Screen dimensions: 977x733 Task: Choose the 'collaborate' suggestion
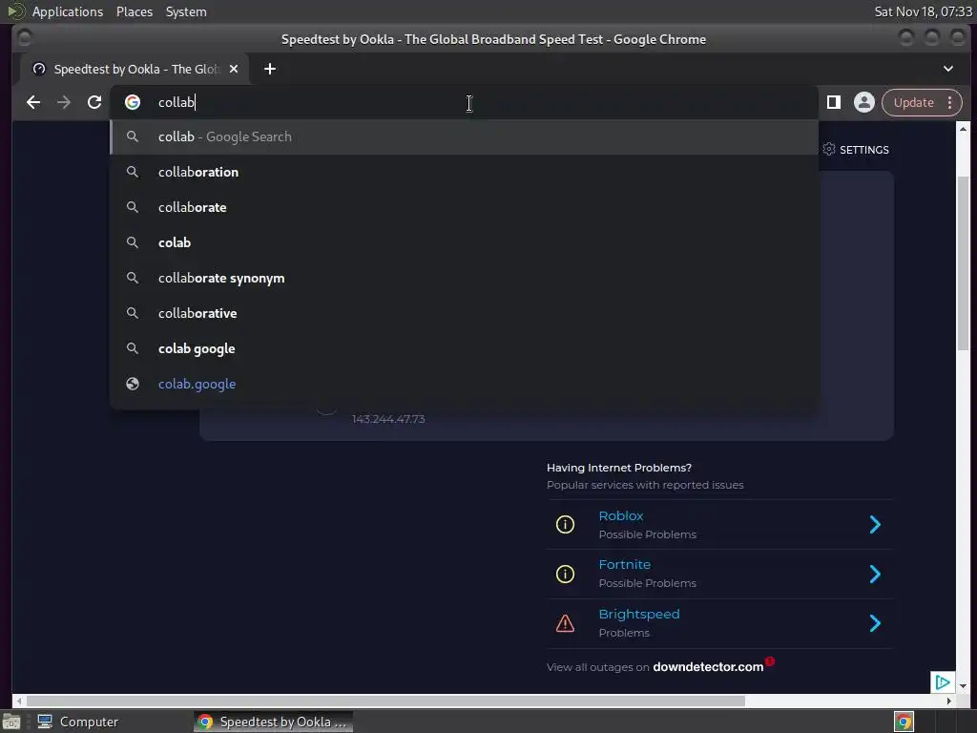click(465, 207)
